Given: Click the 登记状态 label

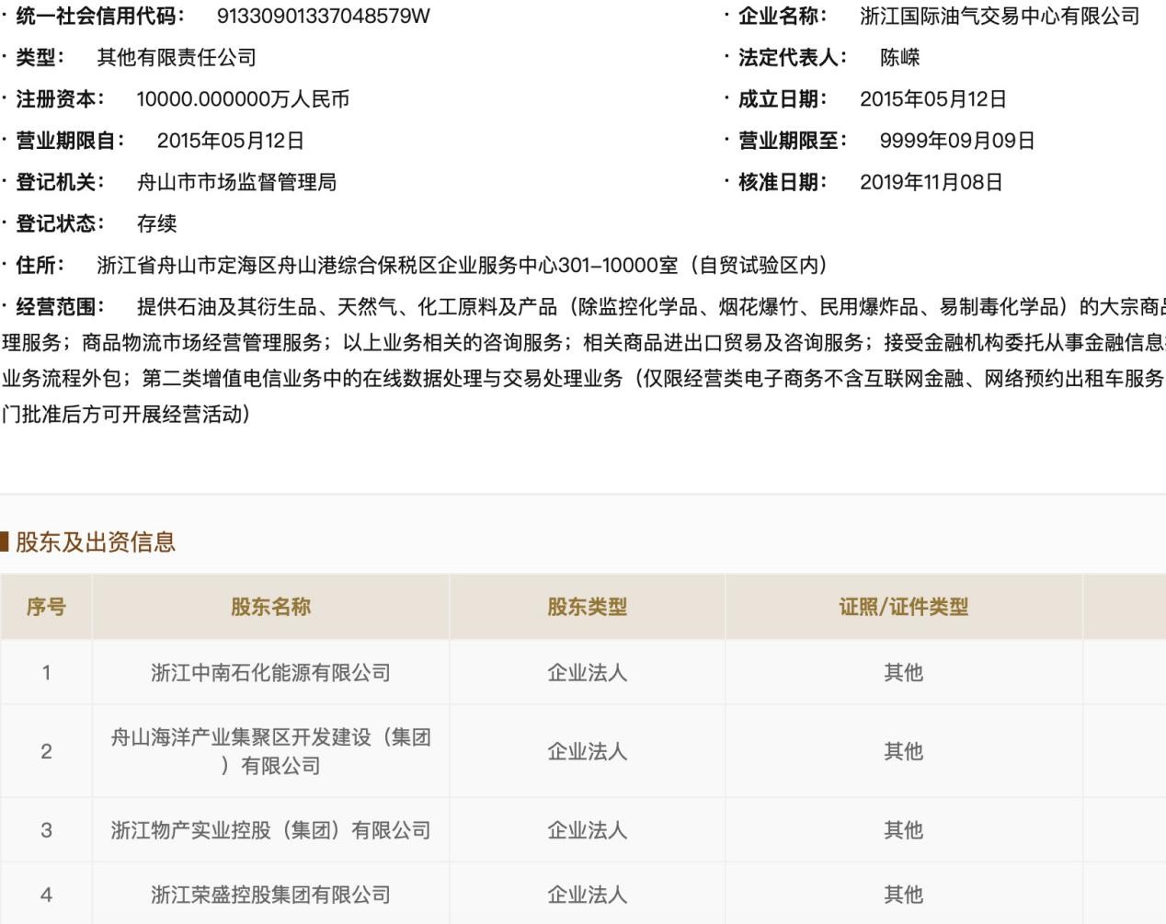Looking at the screenshot, I should point(60,222).
